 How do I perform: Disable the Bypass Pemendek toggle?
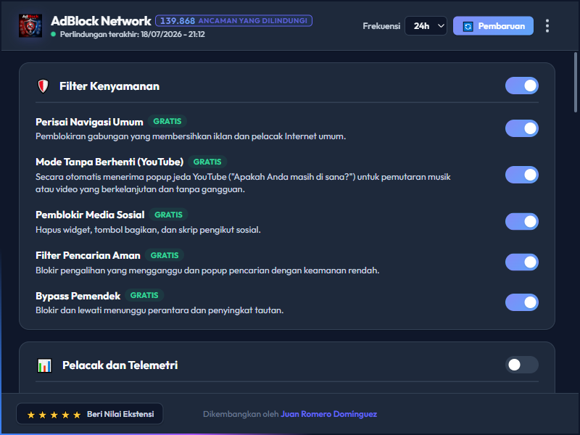(521, 302)
